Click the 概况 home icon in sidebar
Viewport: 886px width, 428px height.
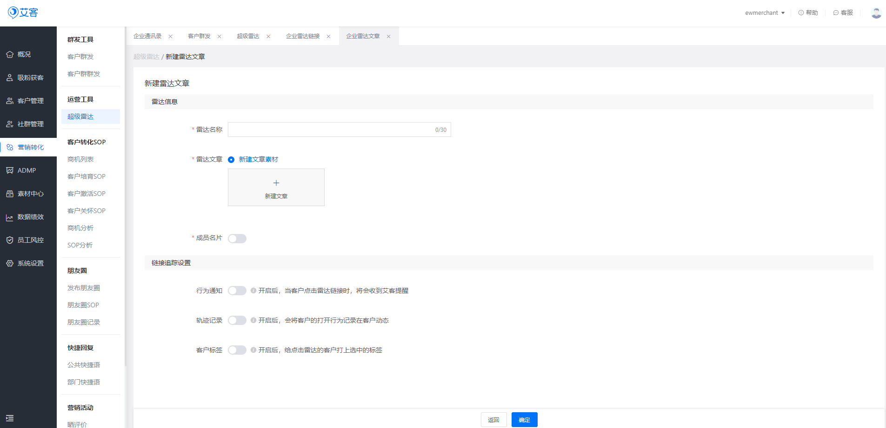pos(10,54)
